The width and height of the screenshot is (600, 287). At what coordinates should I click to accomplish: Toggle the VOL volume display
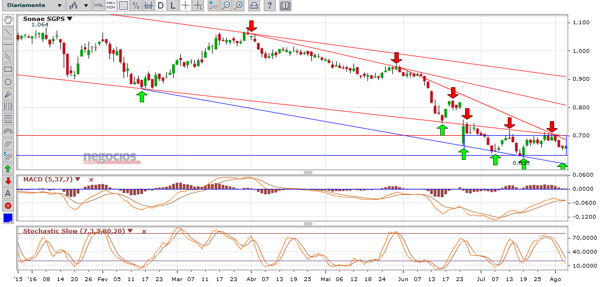click(98, 5)
